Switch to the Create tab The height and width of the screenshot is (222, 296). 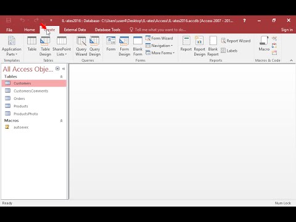pyautogui.click(x=49, y=30)
